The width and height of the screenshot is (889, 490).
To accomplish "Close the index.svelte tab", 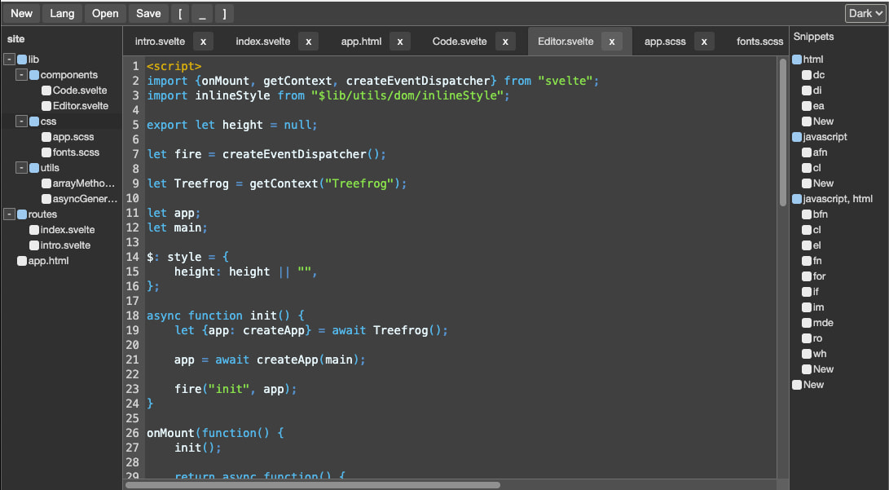I will pyautogui.click(x=309, y=42).
